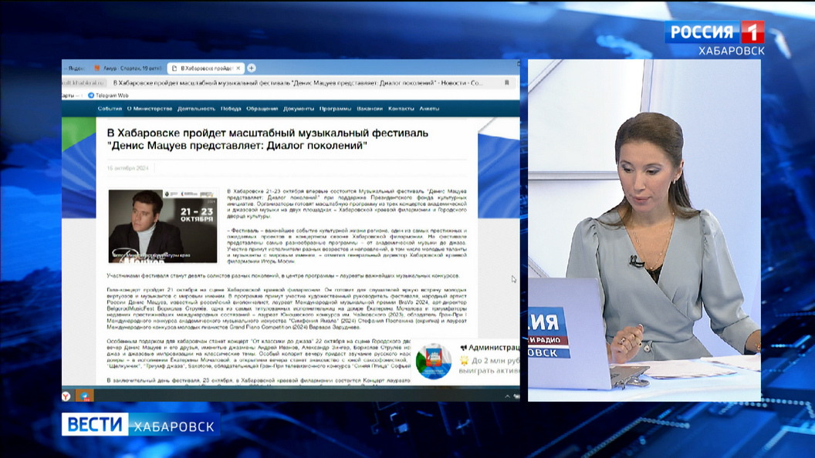Image resolution: width=815 pixels, height=458 pixels.
Task: Switch to the Яндекс tab
Action: tap(75, 68)
